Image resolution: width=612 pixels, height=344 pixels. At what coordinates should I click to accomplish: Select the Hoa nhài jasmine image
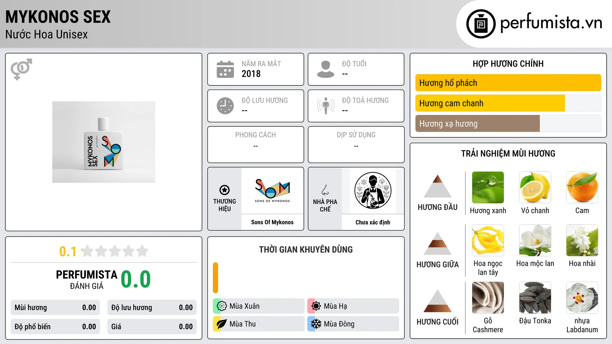582,240
